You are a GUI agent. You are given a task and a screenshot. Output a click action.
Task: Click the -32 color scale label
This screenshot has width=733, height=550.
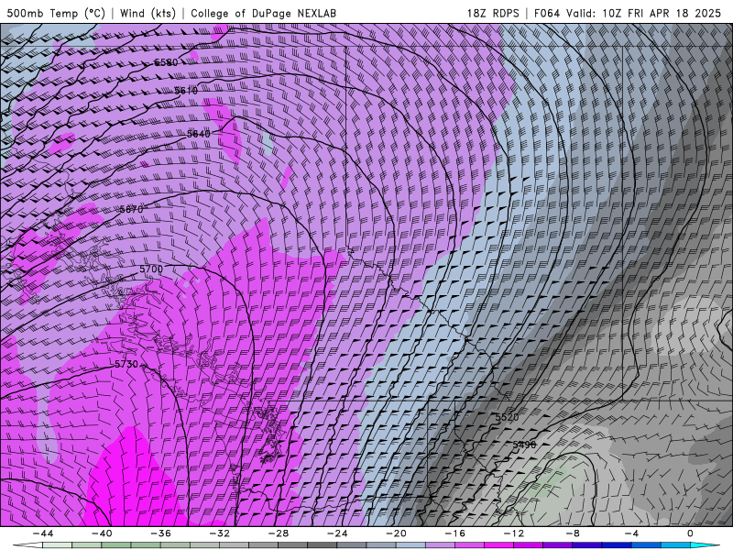pos(220,533)
